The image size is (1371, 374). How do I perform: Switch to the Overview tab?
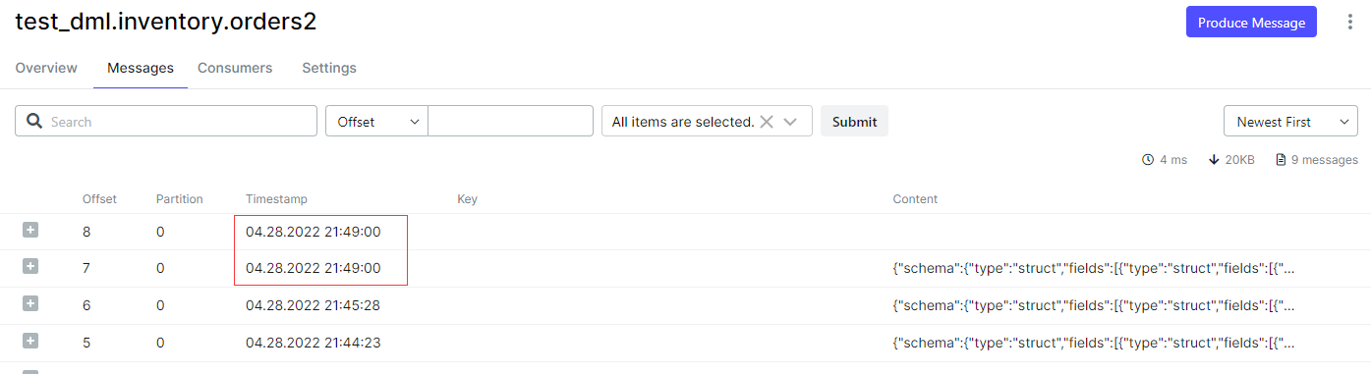(x=46, y=68)
